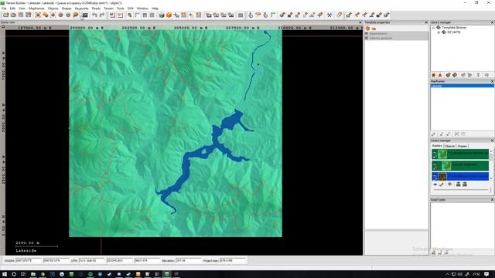
Task: Close the Scene view panel
Action: click(360, 22)
